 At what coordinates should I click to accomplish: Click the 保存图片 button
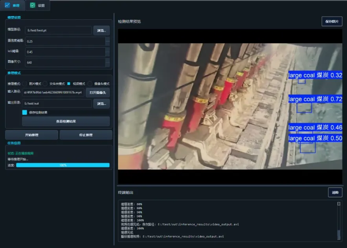332,22
